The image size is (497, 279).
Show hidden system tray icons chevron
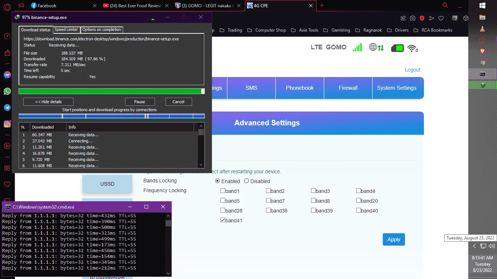474,246
